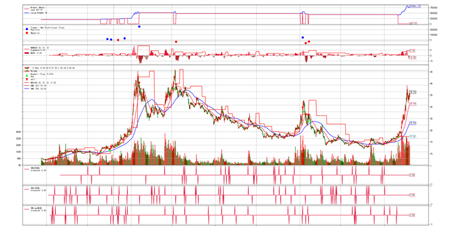Click the MACD -2.42 legend entry
This screenshot has height=237, width=451.
click(x=33, y=53)
